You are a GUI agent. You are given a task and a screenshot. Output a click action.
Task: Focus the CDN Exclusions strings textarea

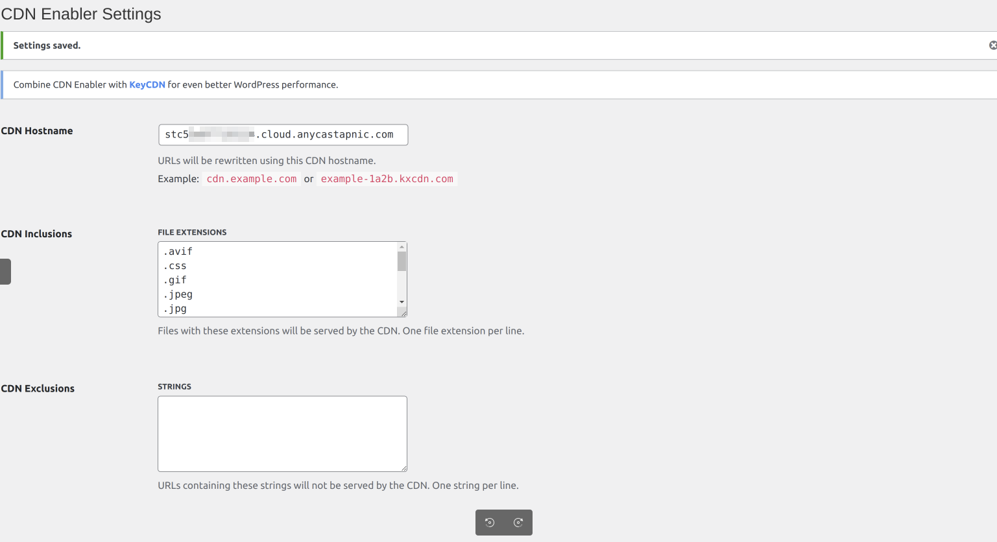pyautogui.click(x=282, y=434)
